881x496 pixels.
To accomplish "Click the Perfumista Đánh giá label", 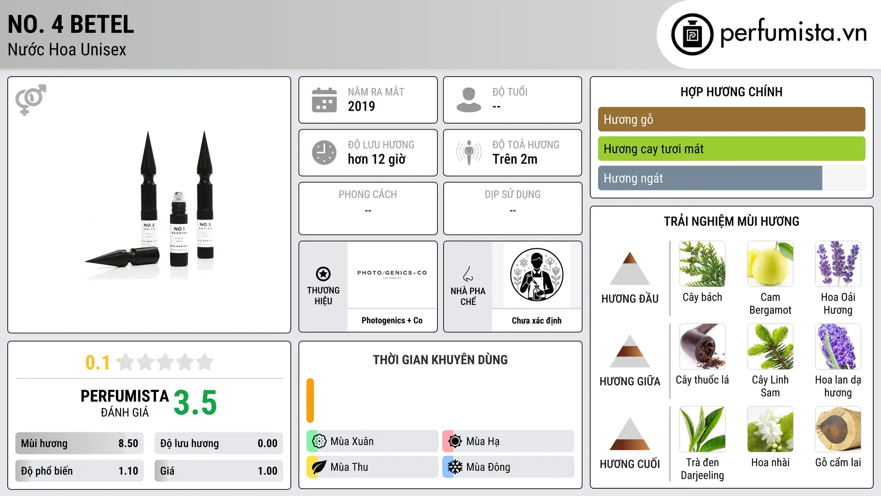I will pyautogui.click(x=125, y=403).
